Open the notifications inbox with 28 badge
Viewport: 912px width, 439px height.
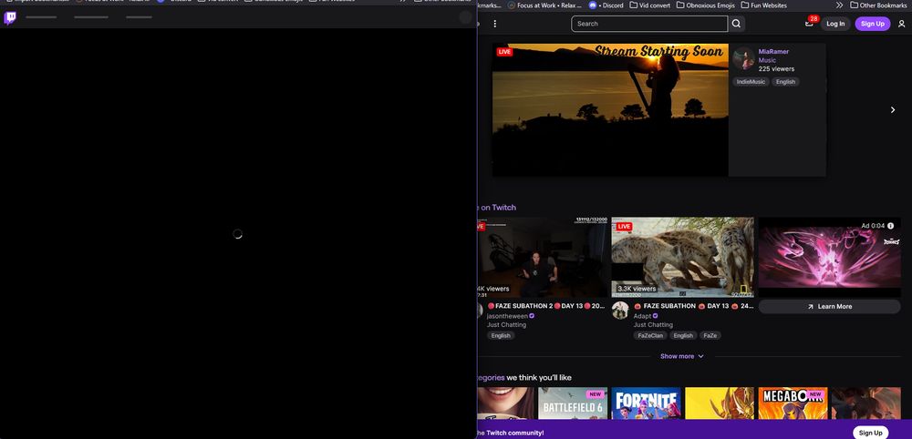(810, 24)
